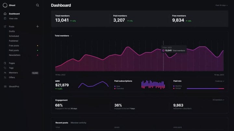234x131 pixels.
Task: Open View site link
Action: click(x=13, y=18)
